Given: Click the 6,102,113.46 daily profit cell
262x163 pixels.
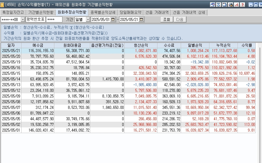Looking at the screenshot, I should [195, 57].
